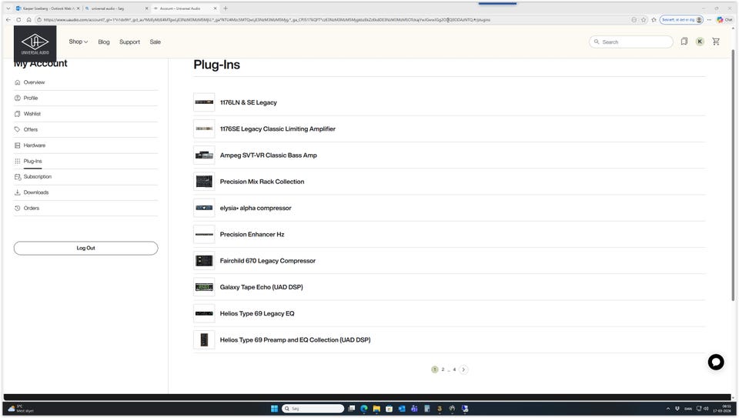This screenshot has width=739, height=418.
Task: Click the Downloads arrow icon in sidebar
Action: point(18,192)
